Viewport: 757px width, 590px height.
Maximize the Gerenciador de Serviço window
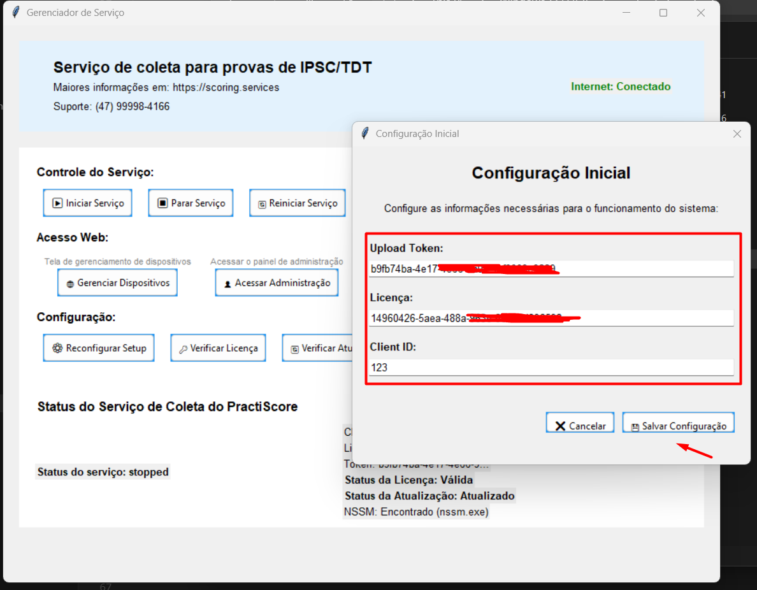[663, 13]
